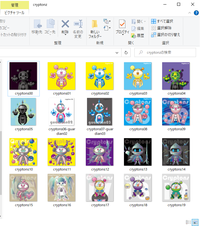200x226 pixels.
Task: Expand the address bar history dropdown
Action: [x=117, y=52]
